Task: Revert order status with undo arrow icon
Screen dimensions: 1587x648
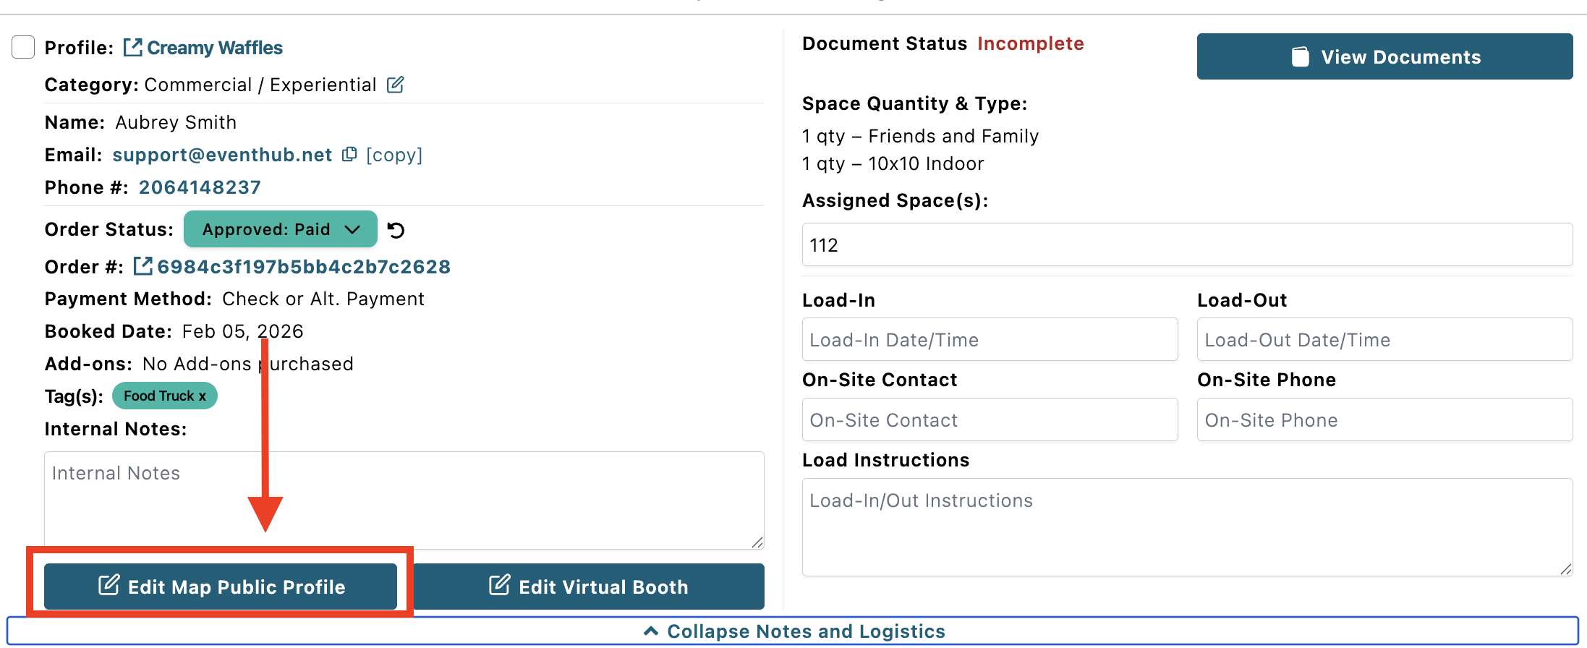Action: (396, 230)
